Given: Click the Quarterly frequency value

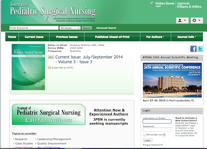Looking at the screenshot, I should [75, 51].
